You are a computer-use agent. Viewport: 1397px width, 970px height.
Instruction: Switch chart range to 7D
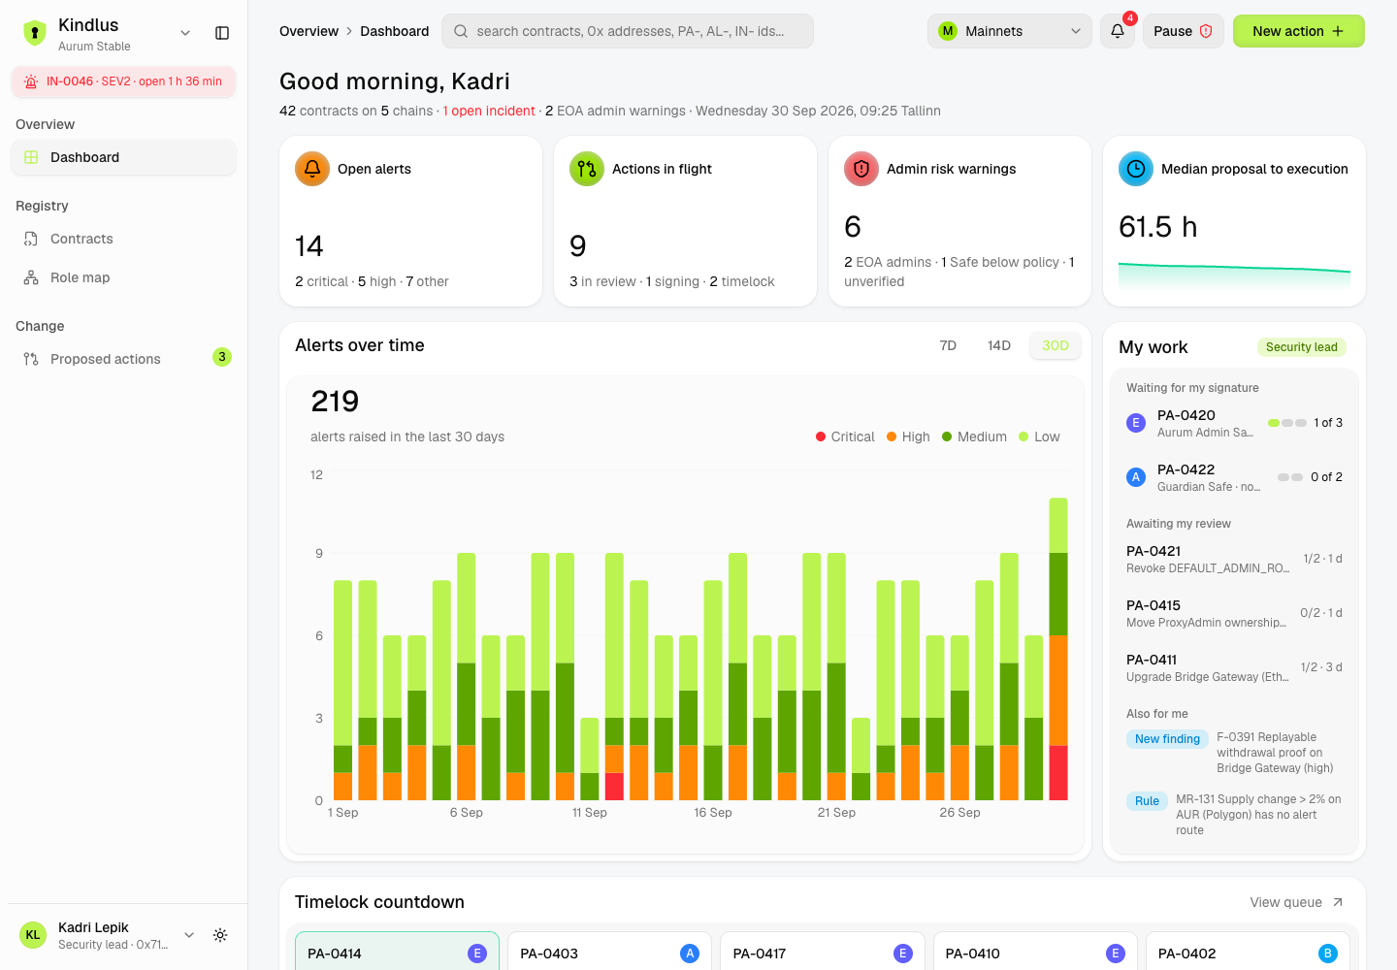point(948,345)
